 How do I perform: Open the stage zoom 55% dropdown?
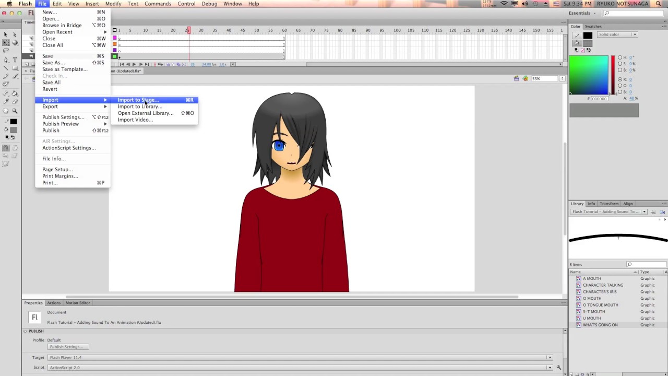(562, 78)
